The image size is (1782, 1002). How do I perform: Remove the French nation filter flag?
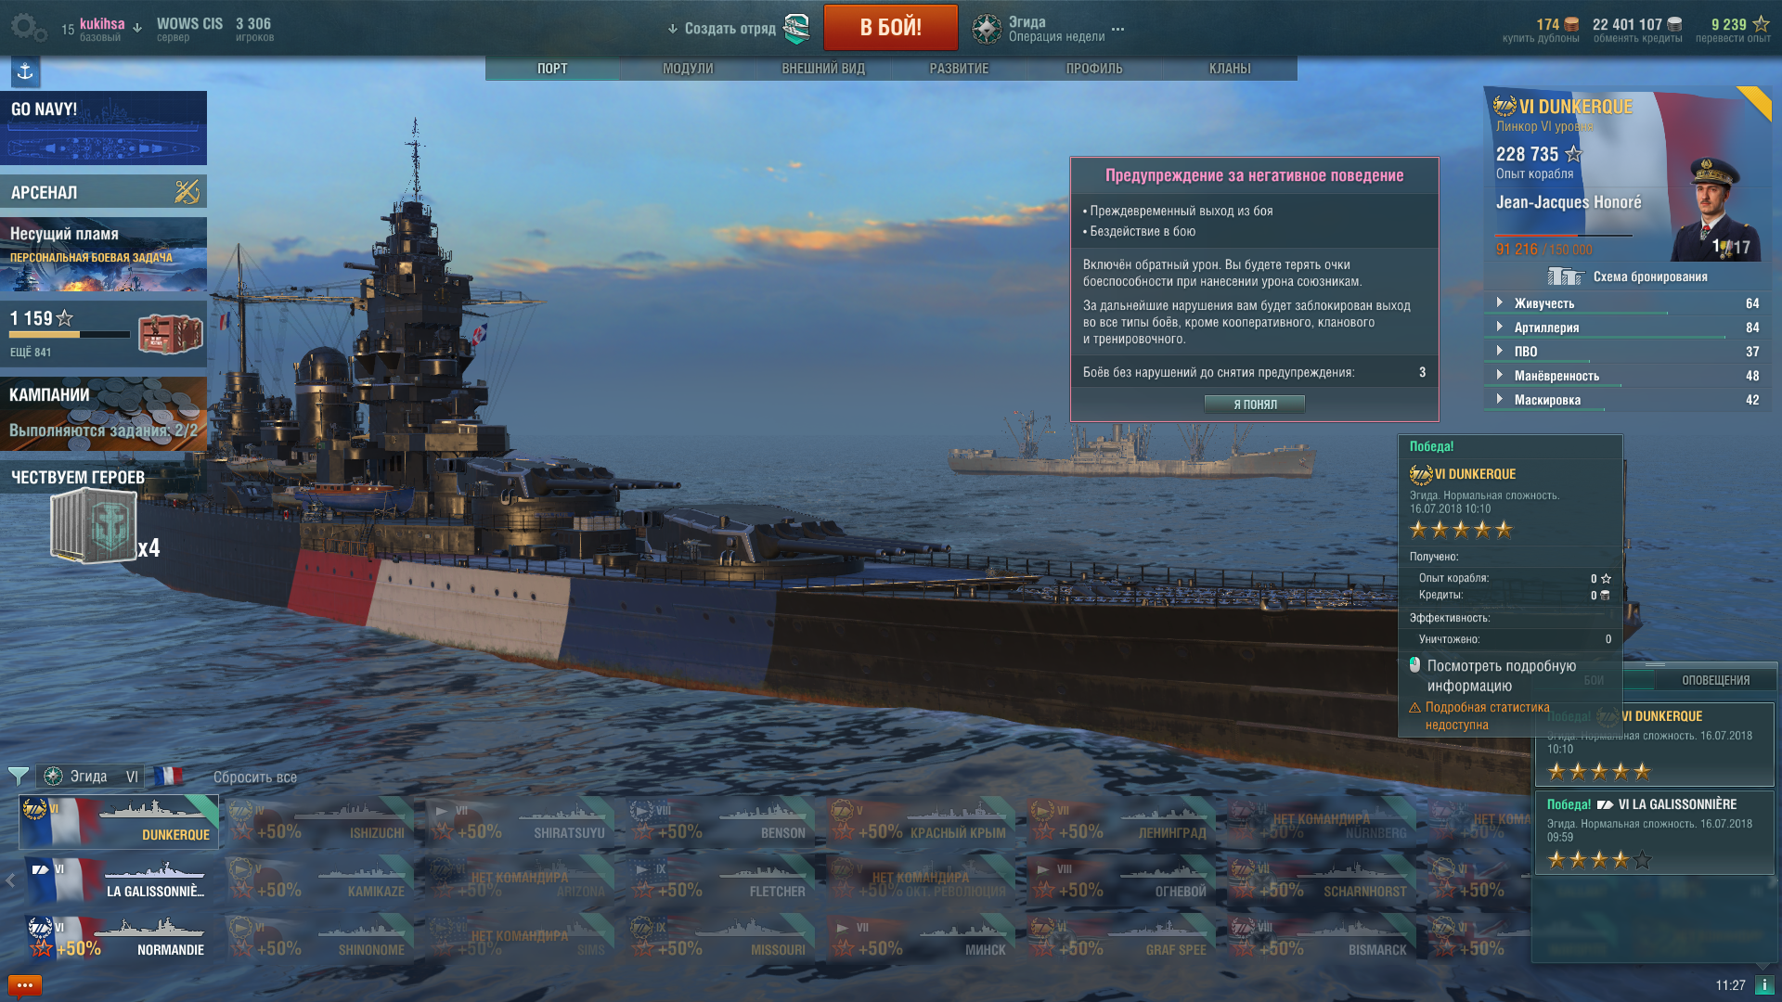coord(168,777)
